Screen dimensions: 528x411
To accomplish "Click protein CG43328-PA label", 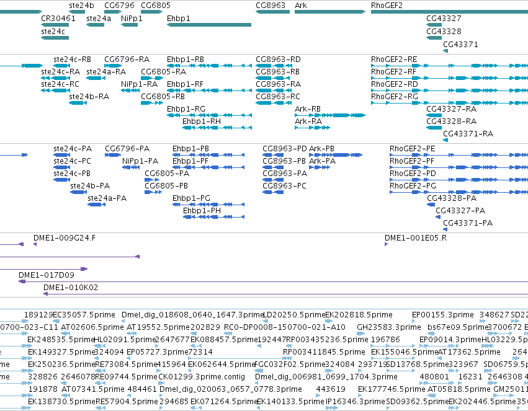I will tap(452, 198).
